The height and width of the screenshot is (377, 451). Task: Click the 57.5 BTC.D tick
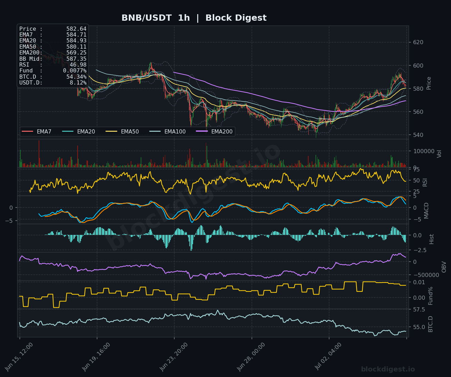point(419,310)
